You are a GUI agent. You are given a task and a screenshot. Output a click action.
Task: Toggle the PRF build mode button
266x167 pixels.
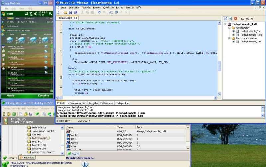252,19
